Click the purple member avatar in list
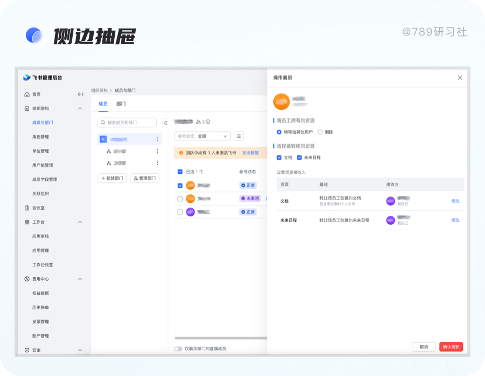The width and height of the screenshot is (485, 376). [x=190, y=212]
